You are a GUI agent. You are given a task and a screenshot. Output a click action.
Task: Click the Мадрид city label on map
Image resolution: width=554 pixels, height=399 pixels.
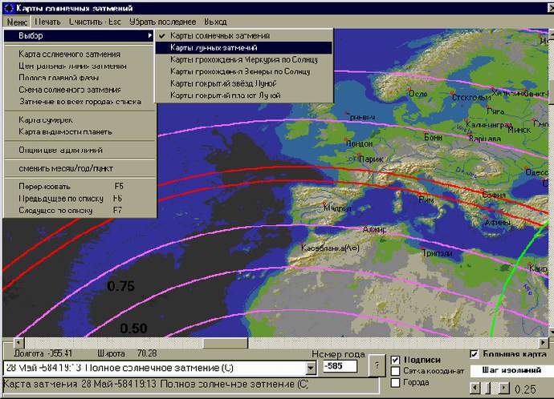(x=338, y=208)
